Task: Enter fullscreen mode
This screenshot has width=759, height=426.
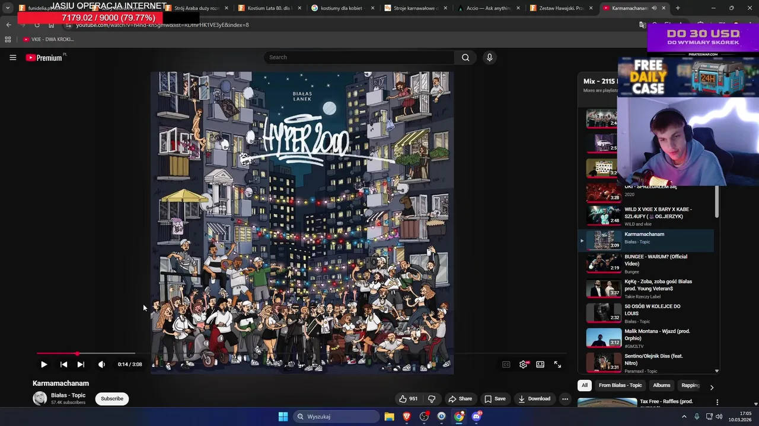Action: [557, 364]
